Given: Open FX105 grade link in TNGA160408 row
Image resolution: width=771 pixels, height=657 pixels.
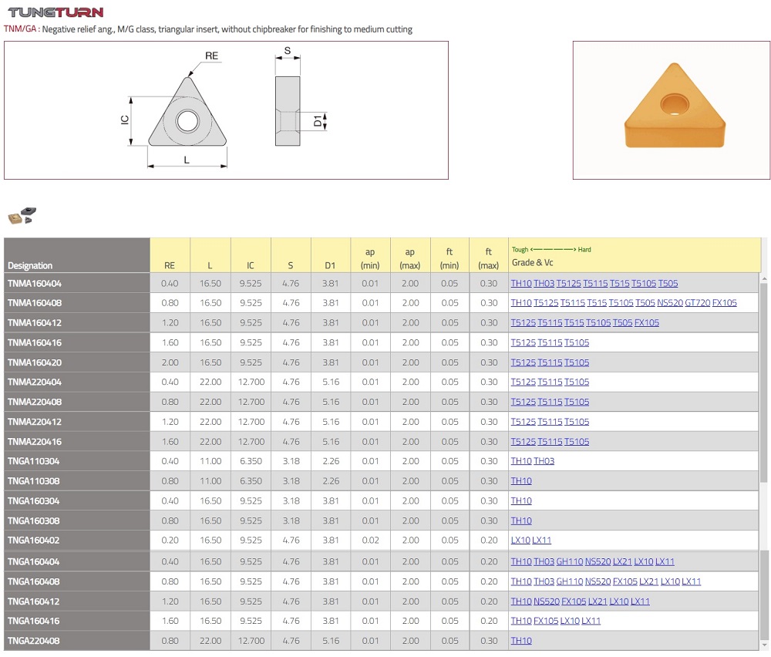Looking at the screenshot, I should point(625,581).
